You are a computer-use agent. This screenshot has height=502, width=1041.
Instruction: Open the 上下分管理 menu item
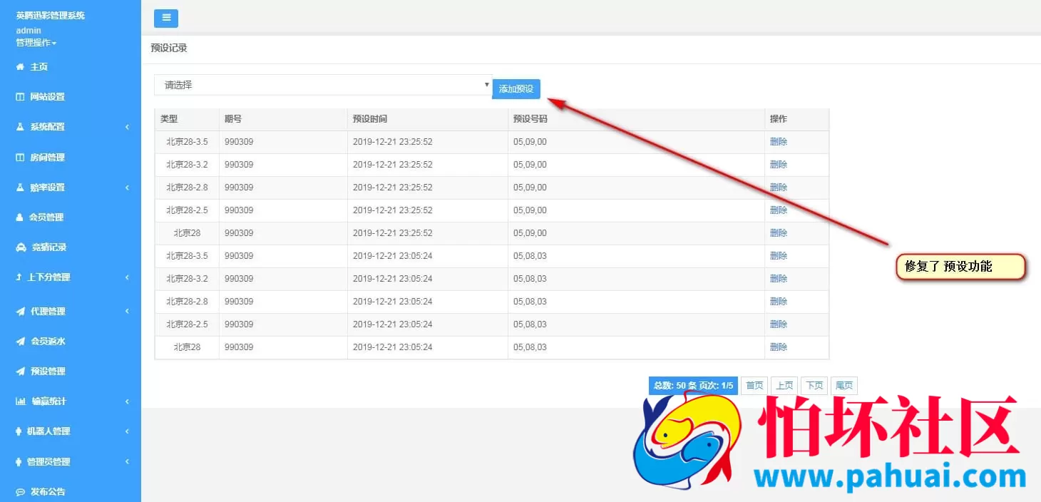tap(48, 277)
